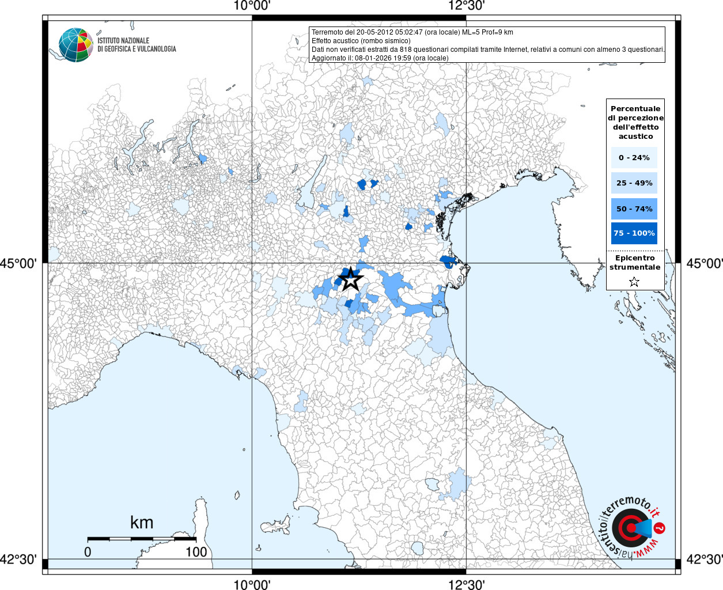The image size is (723, 590).
Task: Select the 75 - 100% legend swatch
Action: (634, 233)
